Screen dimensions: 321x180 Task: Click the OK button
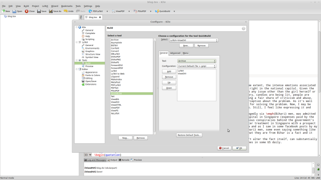pos(239,148)
